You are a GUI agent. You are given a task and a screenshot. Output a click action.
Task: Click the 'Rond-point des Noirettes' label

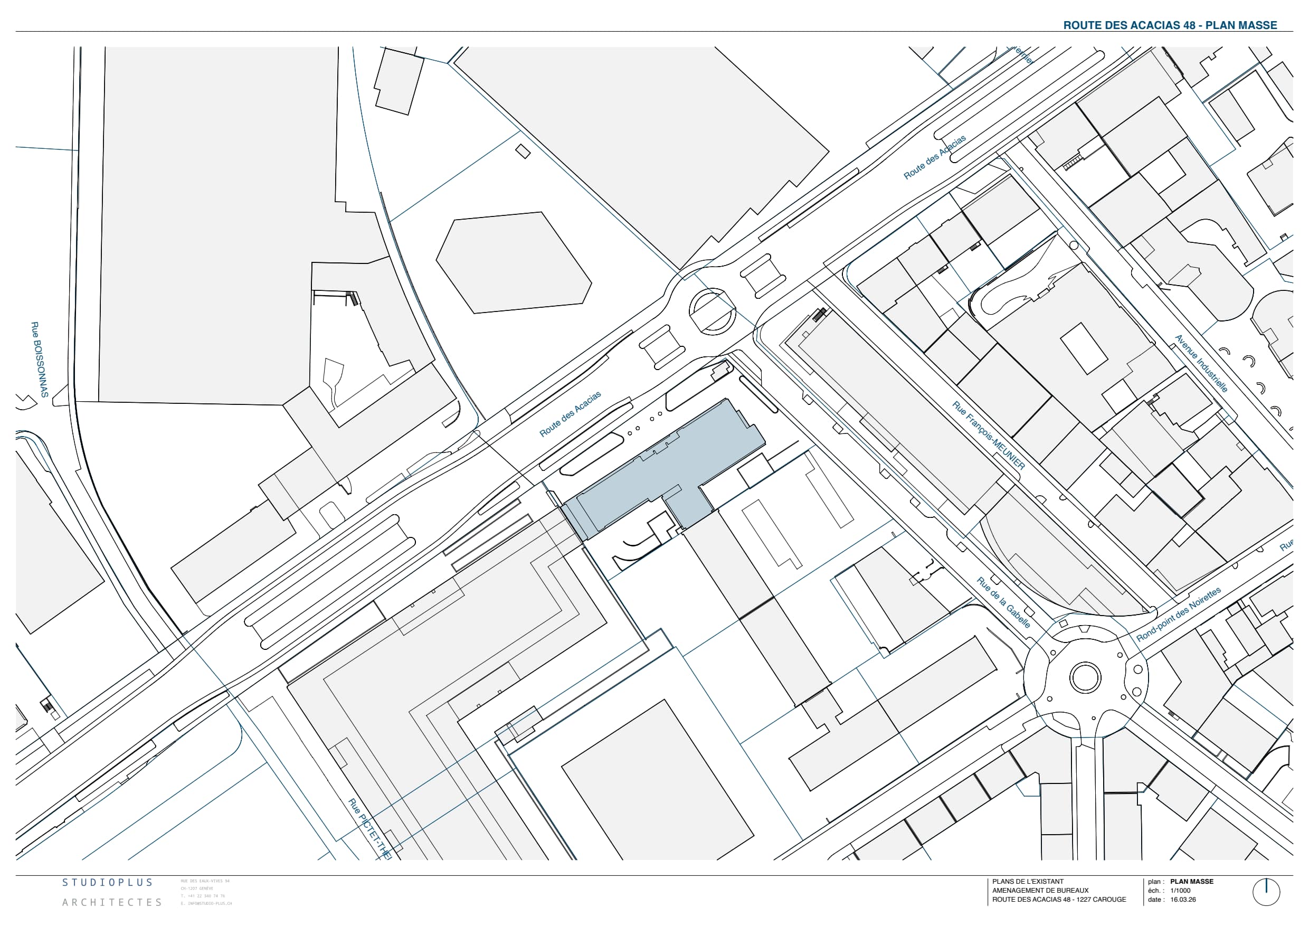pos(1179,614)
